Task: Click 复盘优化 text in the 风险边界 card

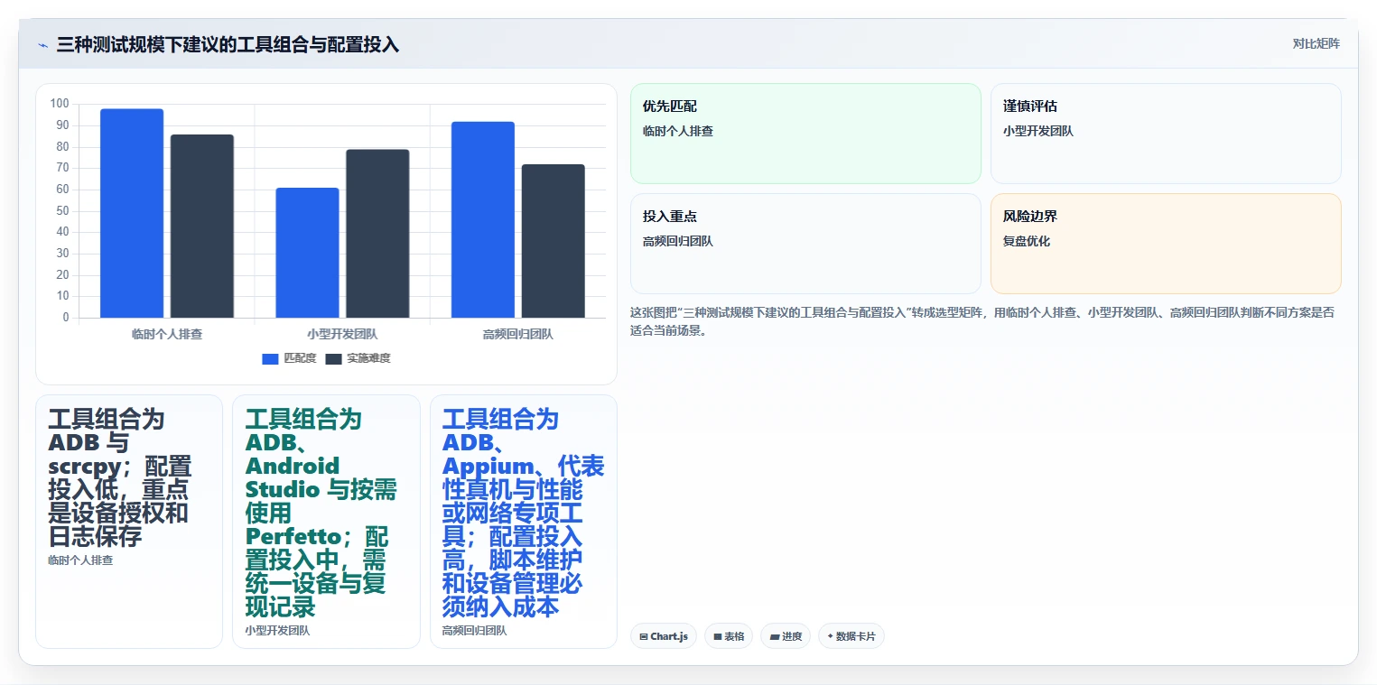Action: pos(1027,241)
